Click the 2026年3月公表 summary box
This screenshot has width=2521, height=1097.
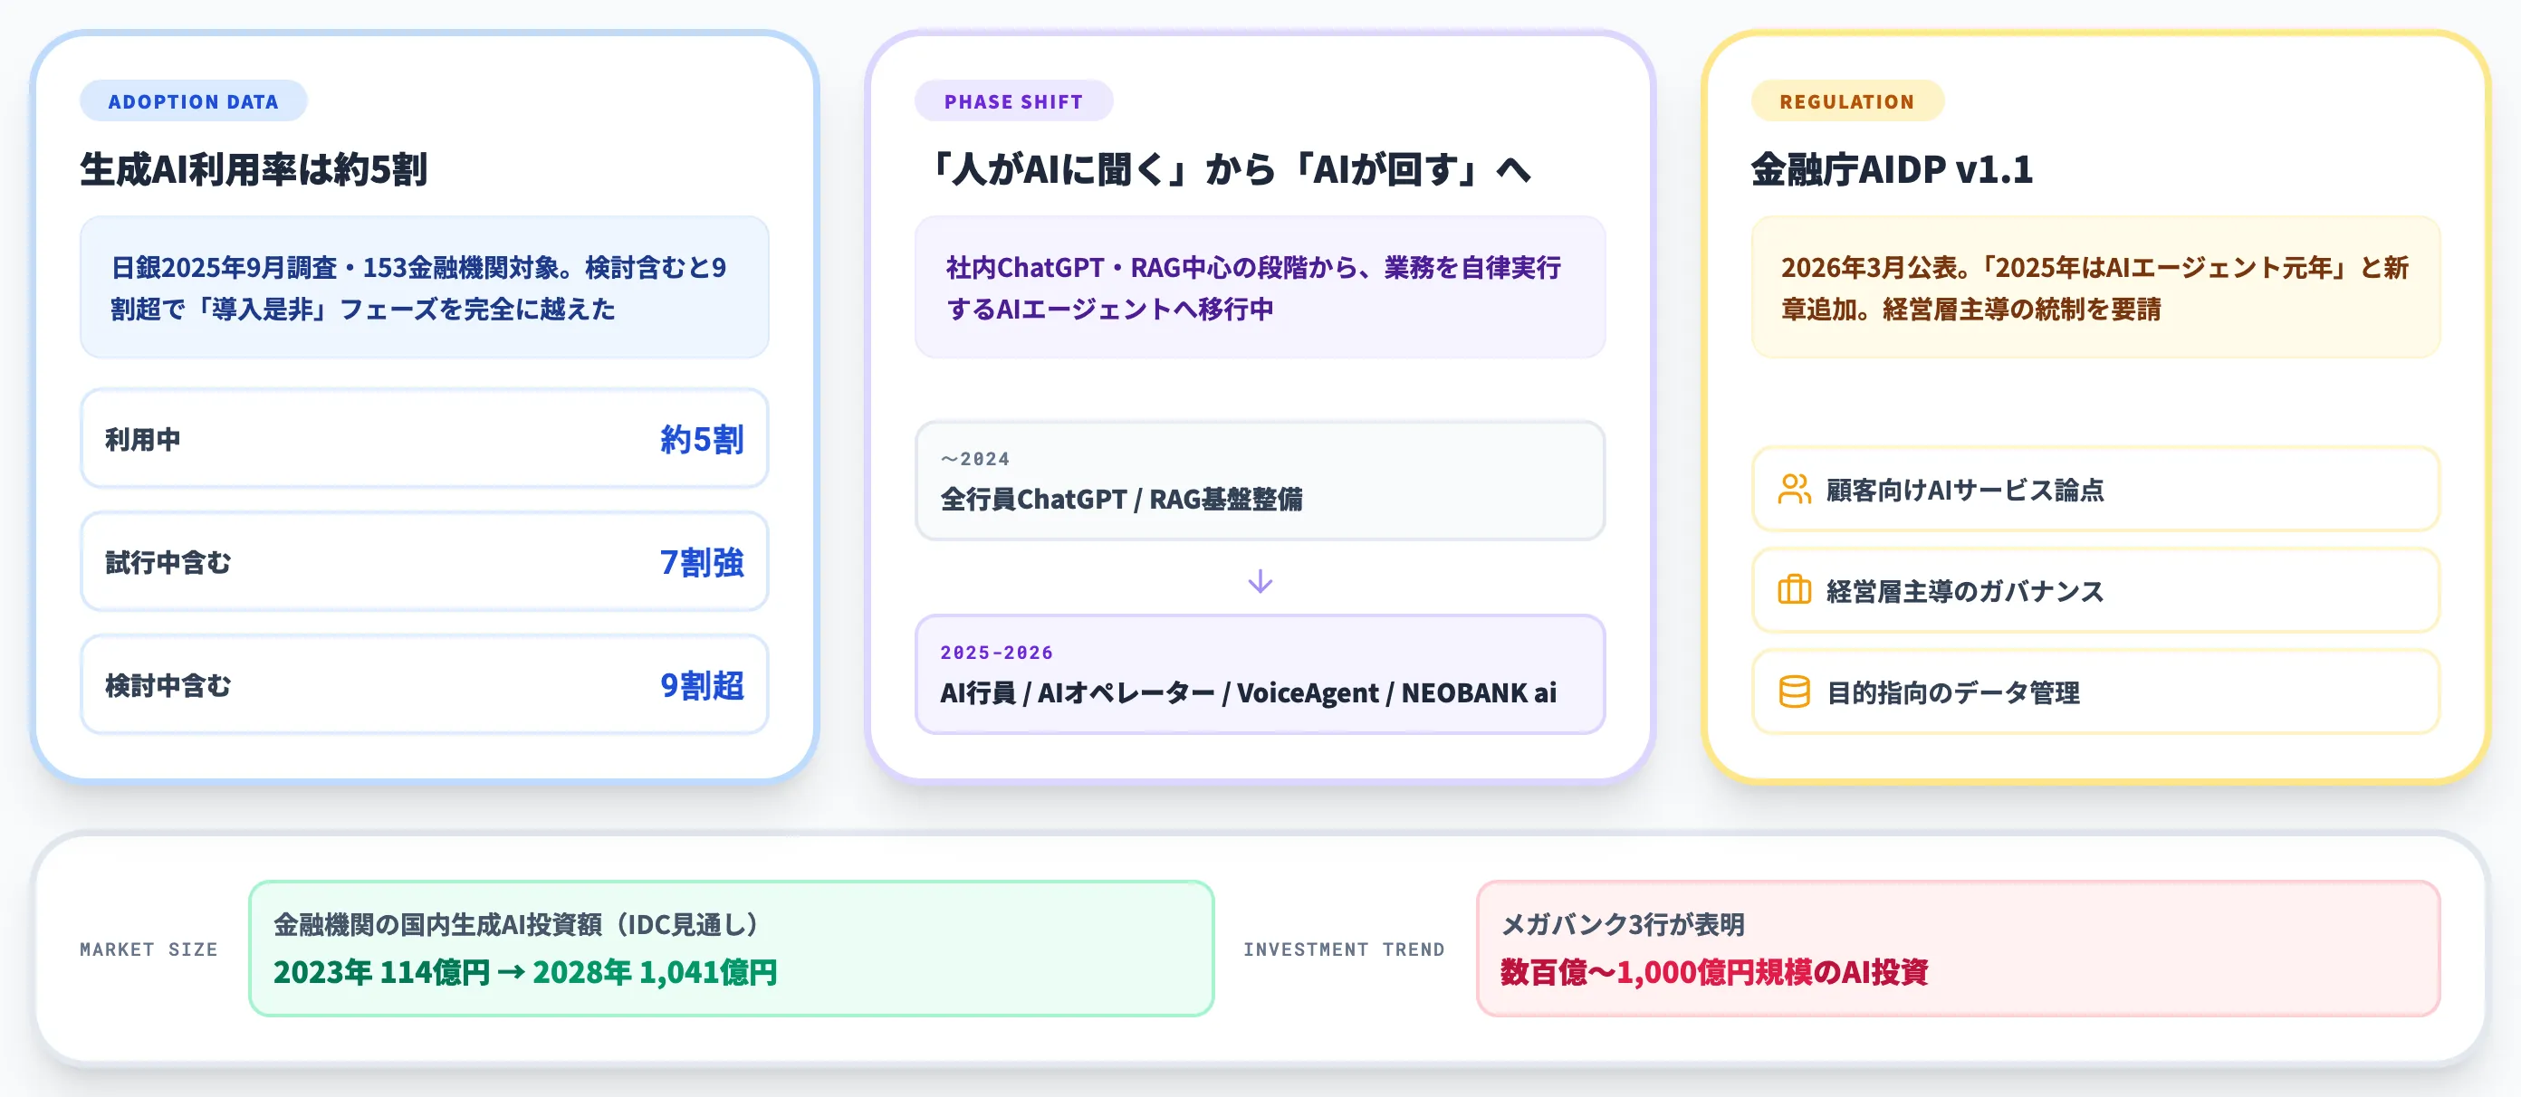(2095, 287)
